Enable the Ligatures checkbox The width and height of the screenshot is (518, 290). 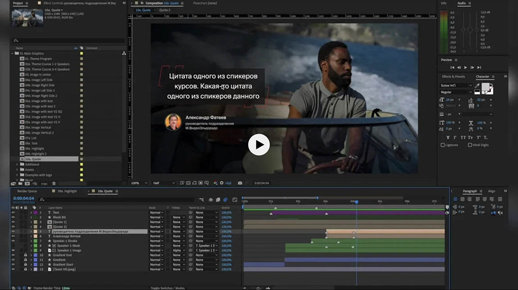click(443, 145)
